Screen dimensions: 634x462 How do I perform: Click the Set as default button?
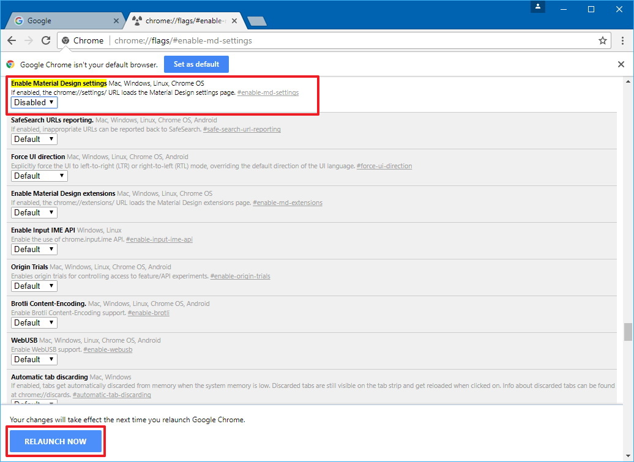click(x=196, y=64)
